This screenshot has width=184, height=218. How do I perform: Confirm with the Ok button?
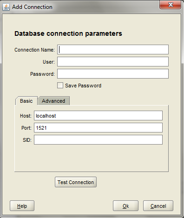[x=125, y=206]
